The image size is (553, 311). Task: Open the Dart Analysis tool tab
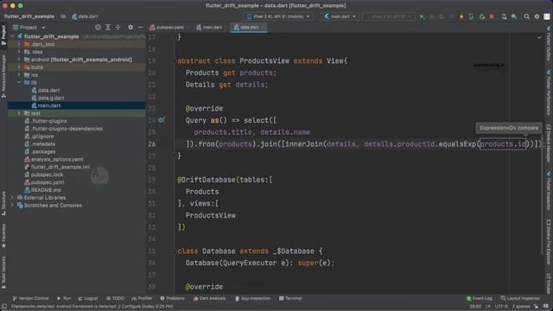point(209,298)
